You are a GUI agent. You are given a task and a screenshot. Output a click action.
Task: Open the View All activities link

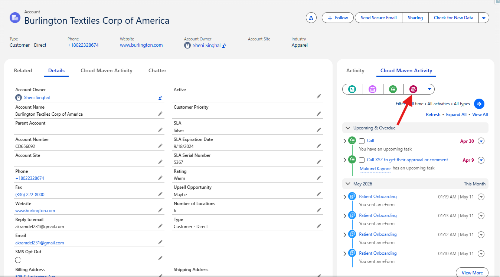480,115
